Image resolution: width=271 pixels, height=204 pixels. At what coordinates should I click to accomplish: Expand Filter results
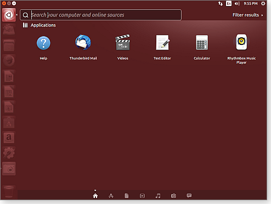point(248,15)
